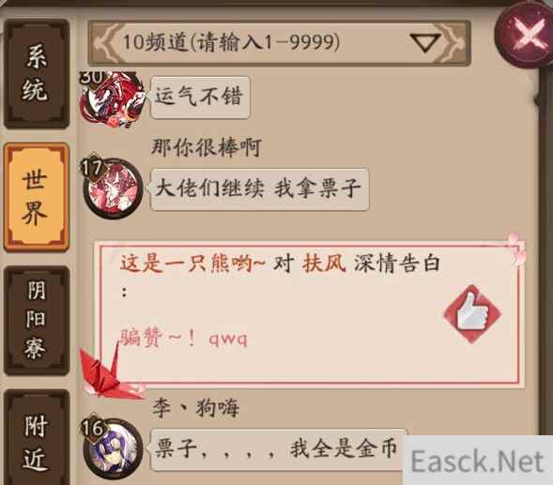Click username 那你很棒啊 above message
The width and height of the screenshot is (553, 485).
click(207, 147)
